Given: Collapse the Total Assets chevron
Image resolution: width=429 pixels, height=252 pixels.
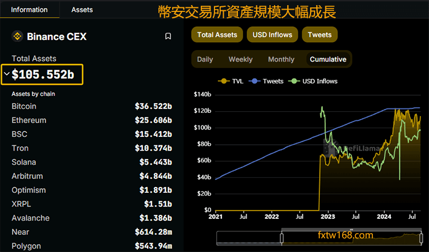Looking at the screenshot, I should click(6, 74).
